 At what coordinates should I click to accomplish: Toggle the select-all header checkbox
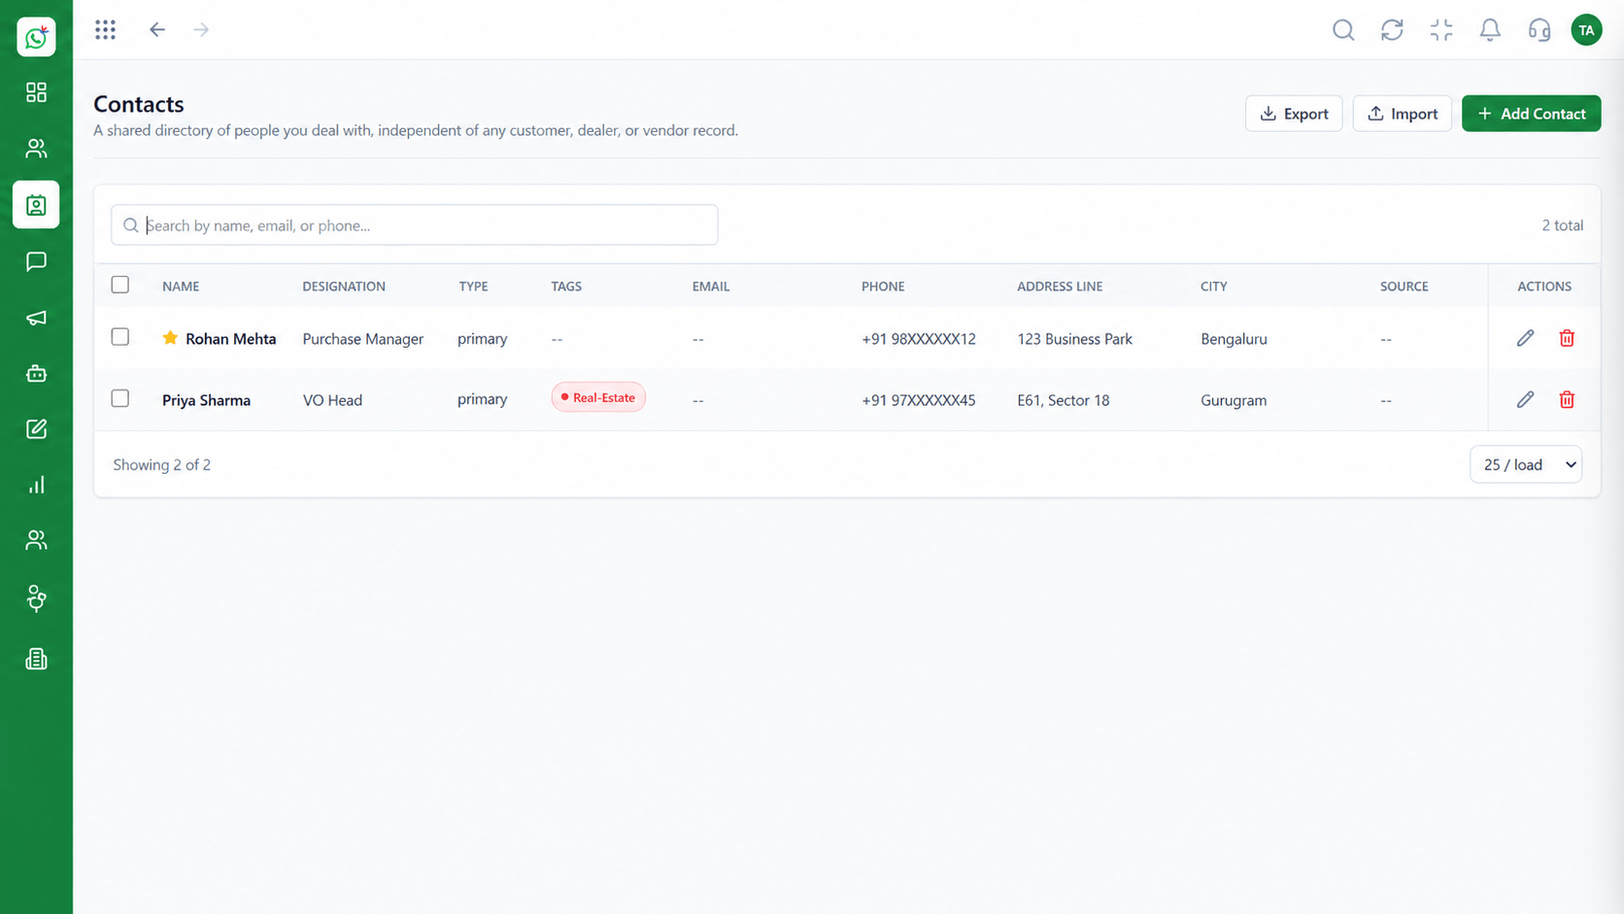[120, 285]
